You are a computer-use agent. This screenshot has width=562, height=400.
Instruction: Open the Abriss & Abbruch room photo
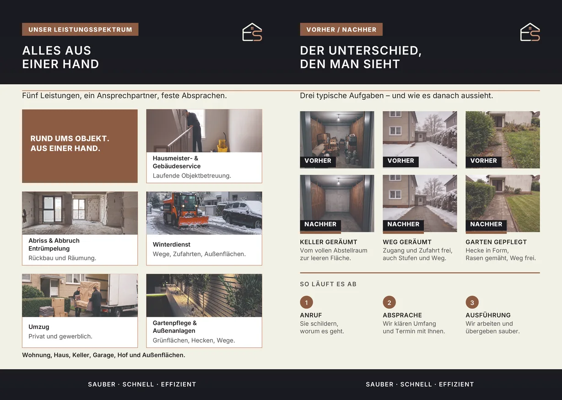(80, 213)
